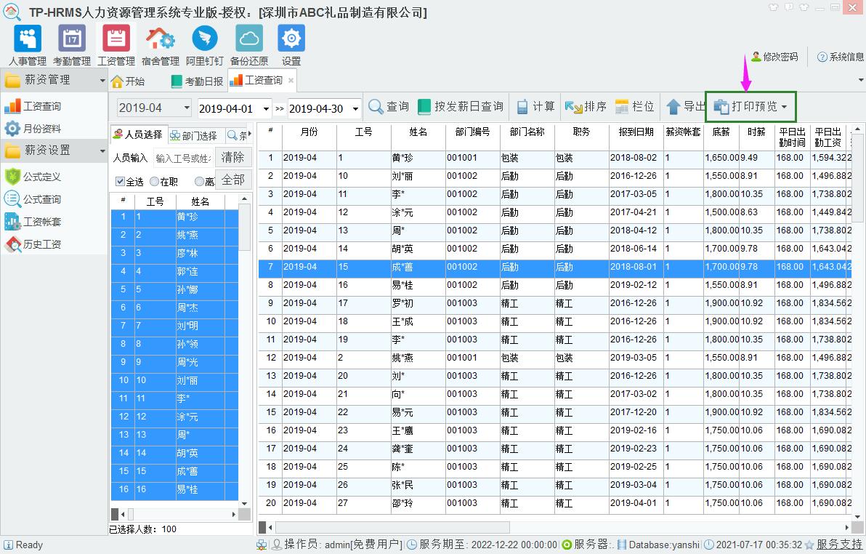This screenshot has width=866, height=554.
Task: Open the 2019-04-01 start date dropdown
Action: pos(266,108)
